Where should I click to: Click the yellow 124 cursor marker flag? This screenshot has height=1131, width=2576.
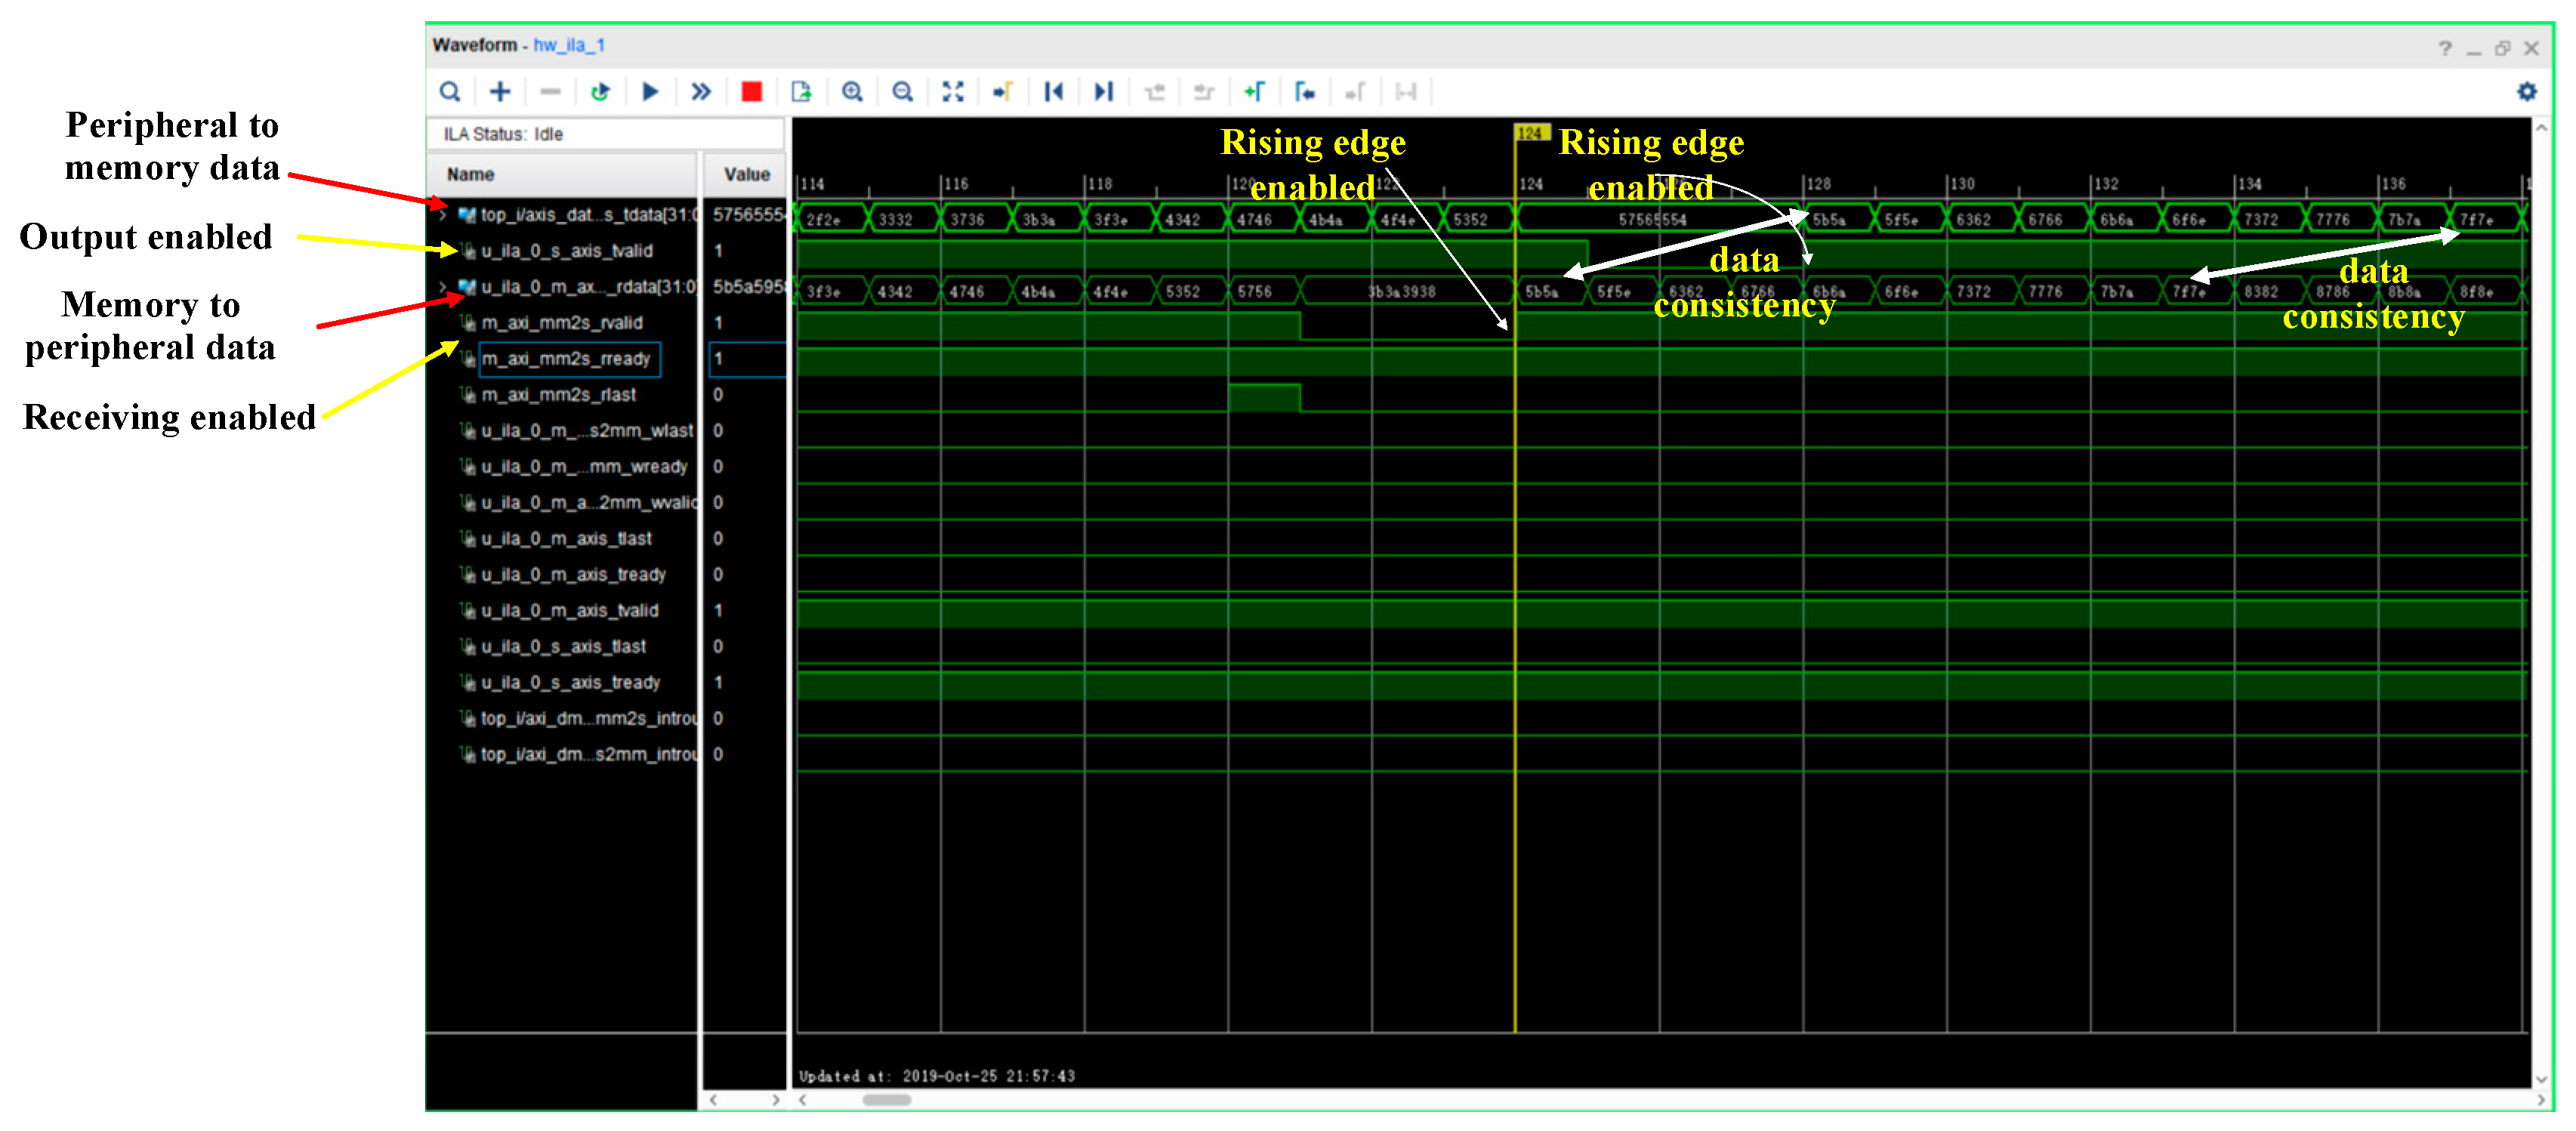coord(1531,133)
